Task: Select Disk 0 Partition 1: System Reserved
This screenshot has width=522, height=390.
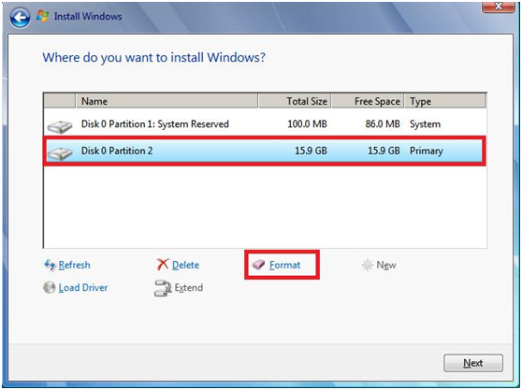Action: pyautogui.click(x=265, y=124)
